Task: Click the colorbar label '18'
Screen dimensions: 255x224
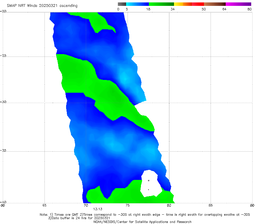Action: [x=148, y=9]
